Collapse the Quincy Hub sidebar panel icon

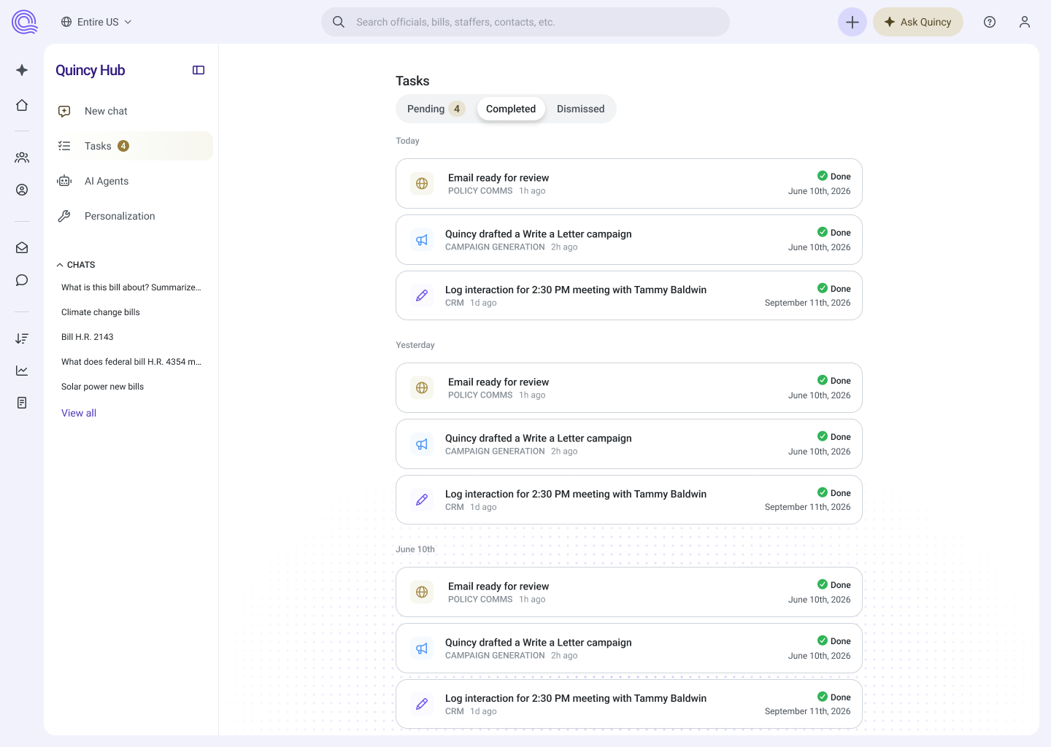[199, 70]
